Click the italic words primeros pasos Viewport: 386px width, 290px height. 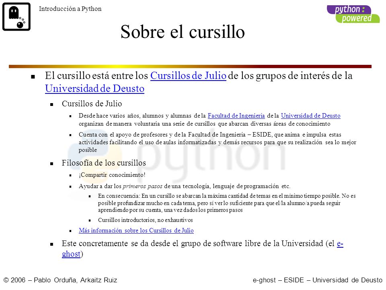tap(142, 186)
